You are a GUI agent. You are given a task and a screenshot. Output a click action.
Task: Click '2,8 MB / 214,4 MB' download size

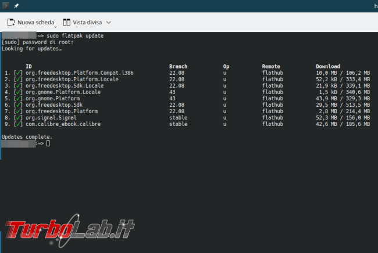344,111
